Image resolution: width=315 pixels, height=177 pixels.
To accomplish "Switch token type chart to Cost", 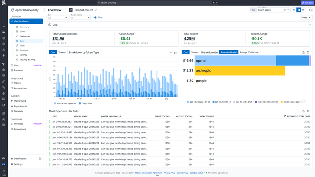I will pyautogui.click(x=53, y=52).
